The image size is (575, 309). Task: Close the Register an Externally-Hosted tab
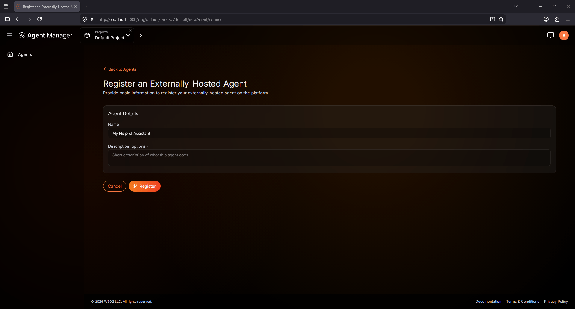(75, 7)
